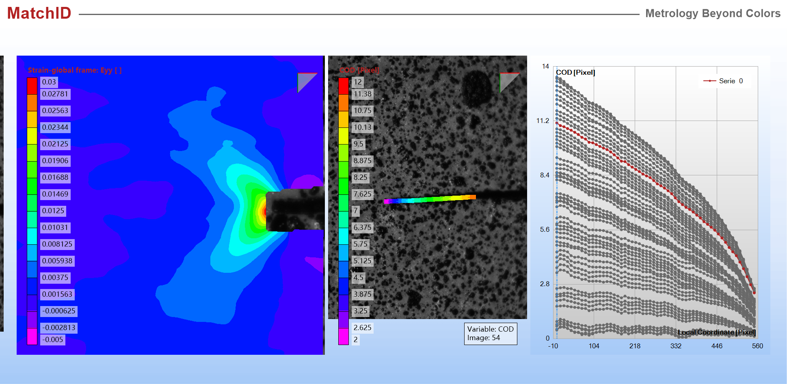Click the Strain-global frame Eyy title
Screen dimensions: 787x384
pos(75,70)
